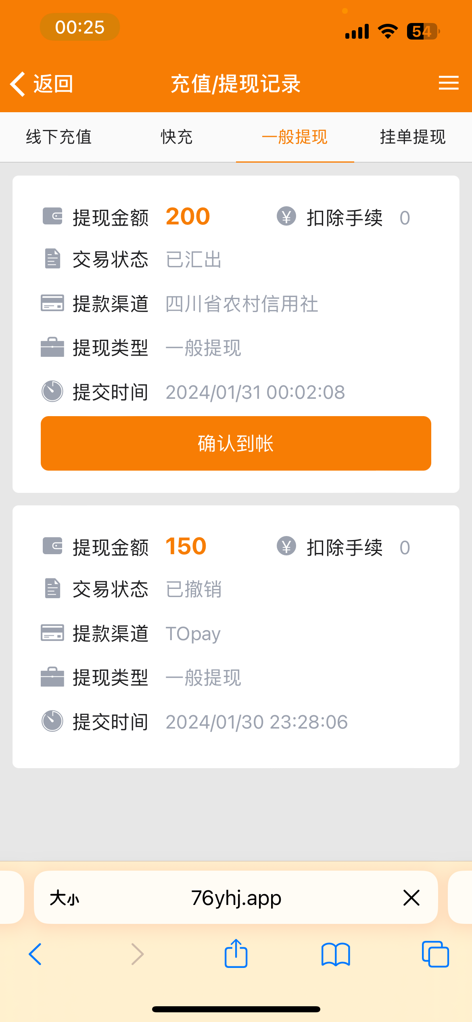The image size is (472, 1022).
Task: Switch to the 线下充值 tab
Action: [x=59, y=137]
